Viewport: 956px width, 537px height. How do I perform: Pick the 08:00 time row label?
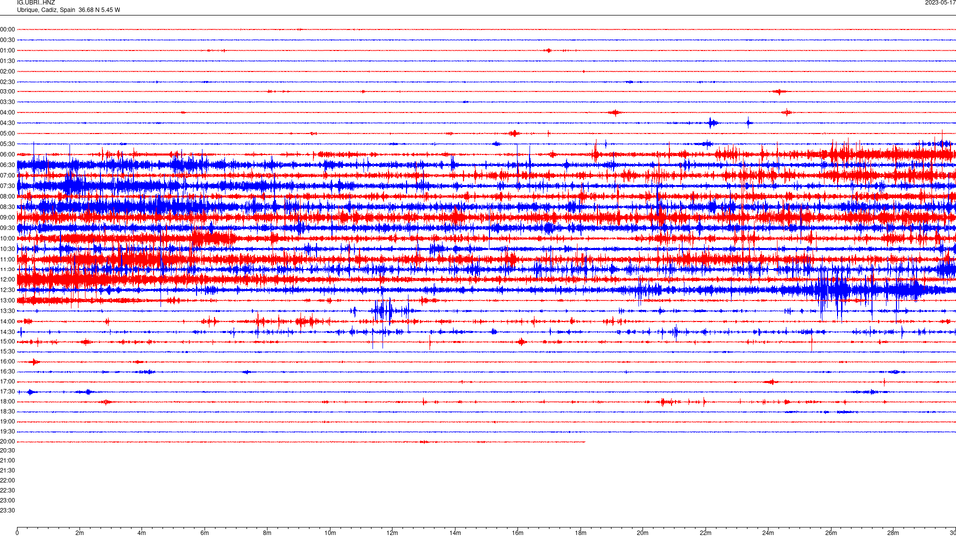tap(7, 196)
